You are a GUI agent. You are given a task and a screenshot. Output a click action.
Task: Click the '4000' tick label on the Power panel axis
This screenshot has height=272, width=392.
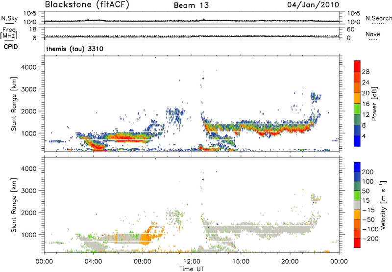(29, 67)
